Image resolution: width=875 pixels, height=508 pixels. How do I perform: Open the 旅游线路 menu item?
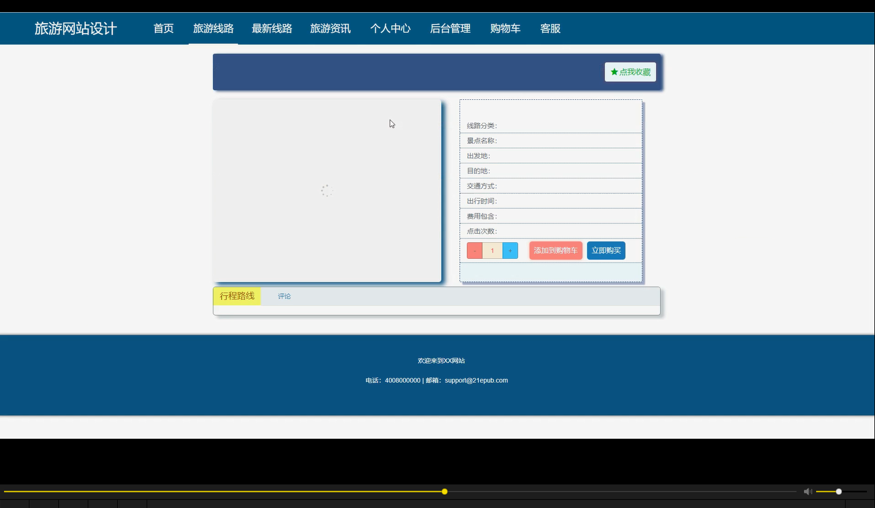[x=213, y=28]
